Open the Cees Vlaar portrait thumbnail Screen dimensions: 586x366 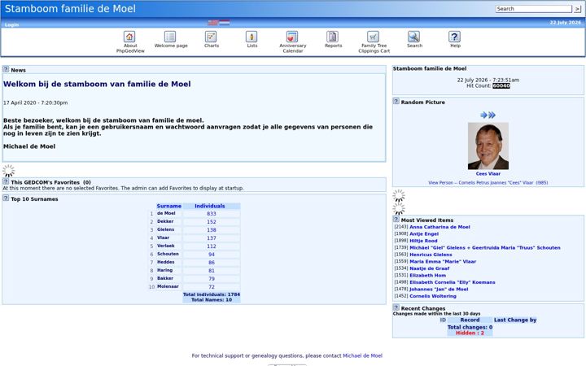pos(488,146)
